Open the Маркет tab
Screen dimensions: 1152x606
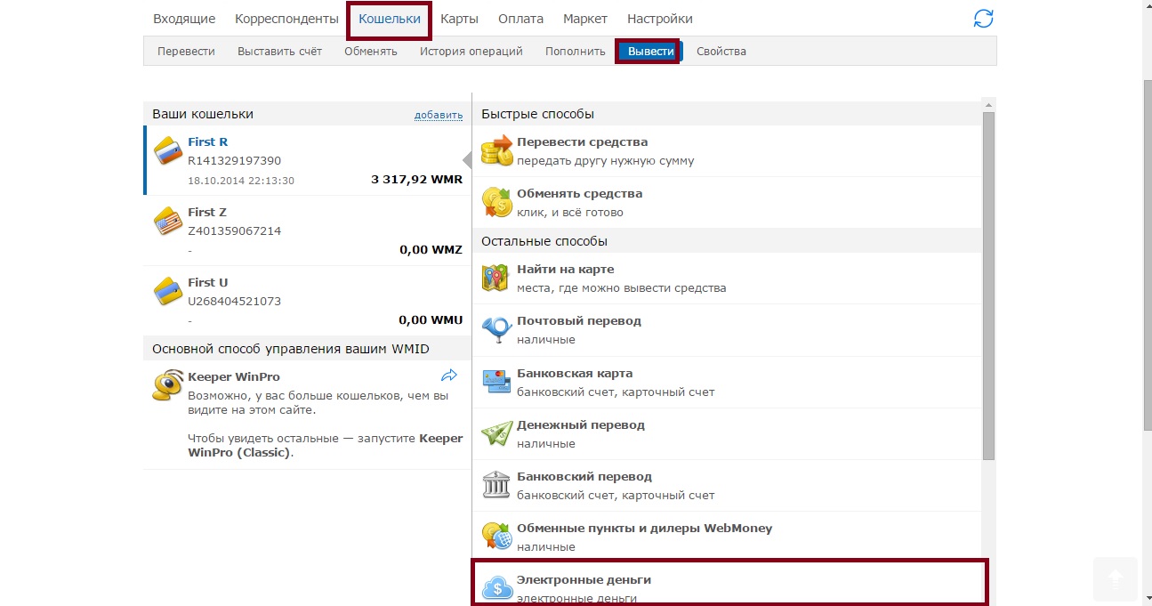(585, 19)
